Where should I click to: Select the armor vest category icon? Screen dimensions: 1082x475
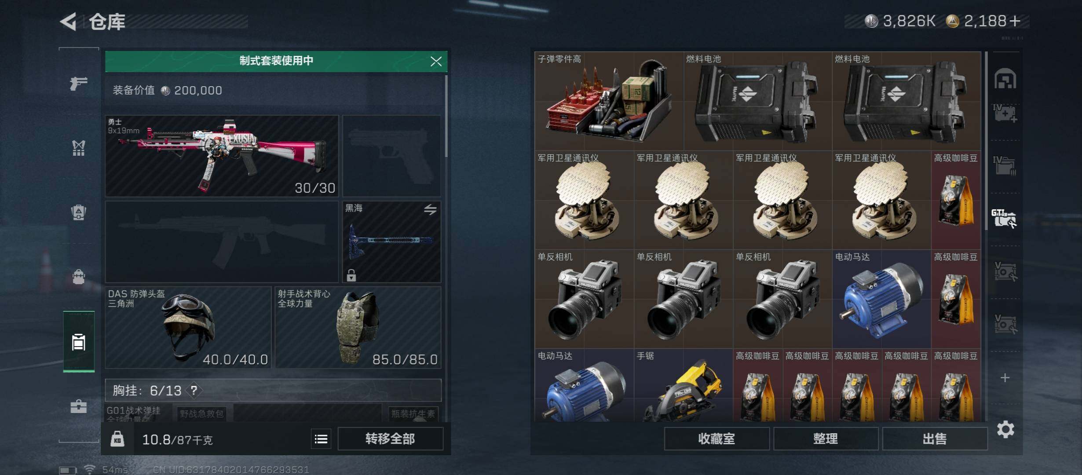(x=79, y=148)
